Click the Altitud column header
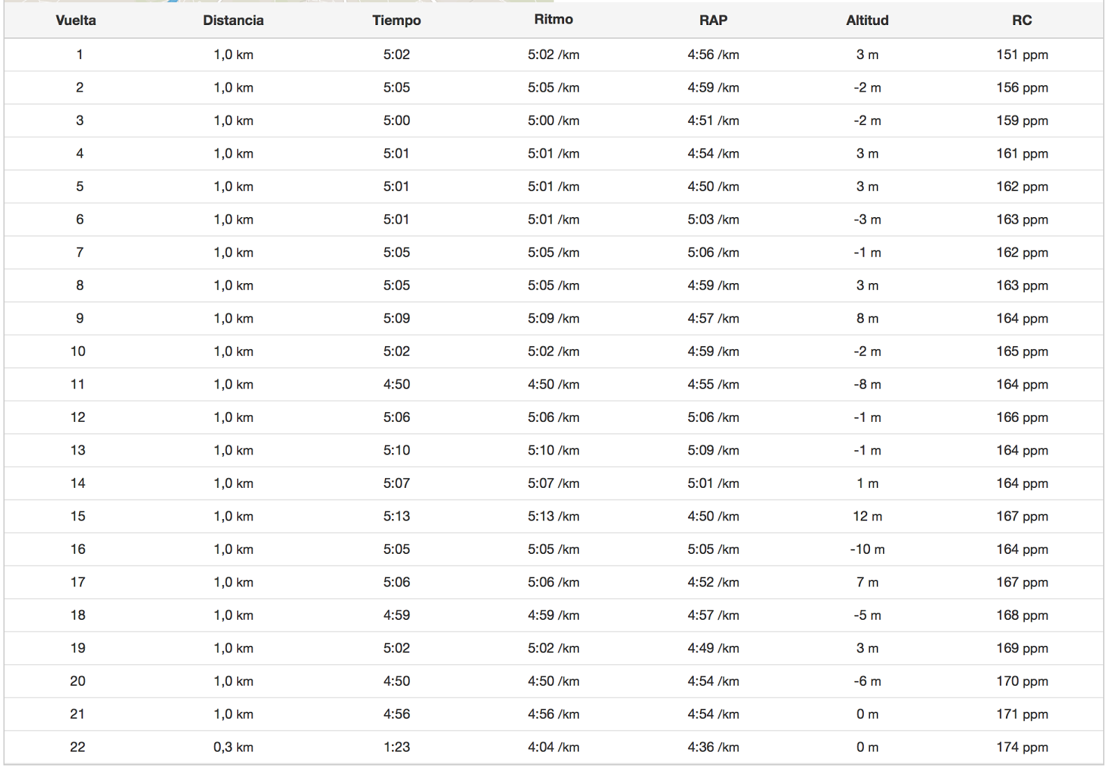 click(867, 20)
